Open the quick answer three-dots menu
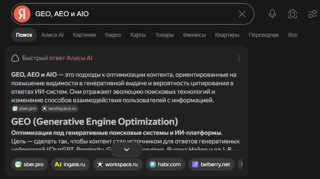 click(239, 58)
